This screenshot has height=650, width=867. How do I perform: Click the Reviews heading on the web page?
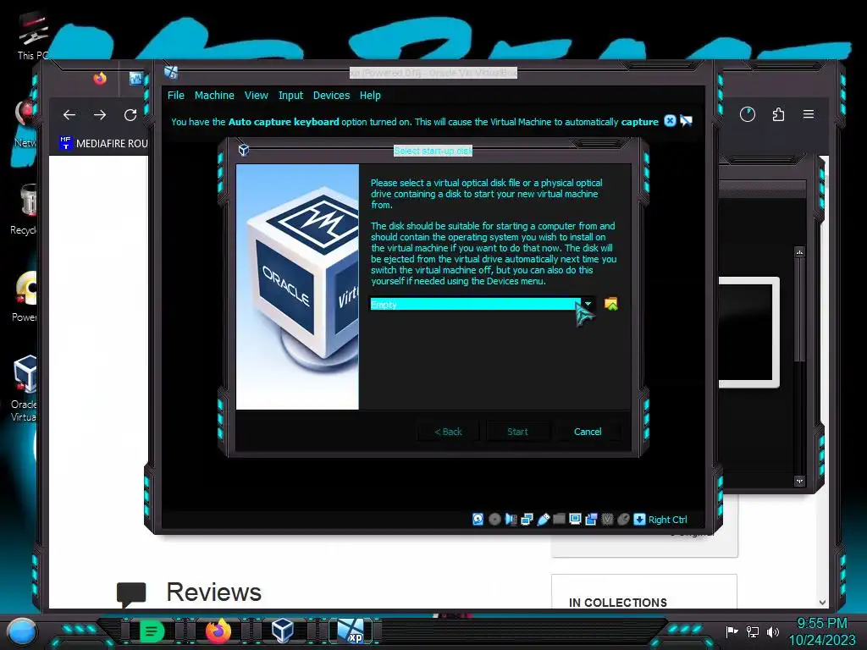point(213,592)
